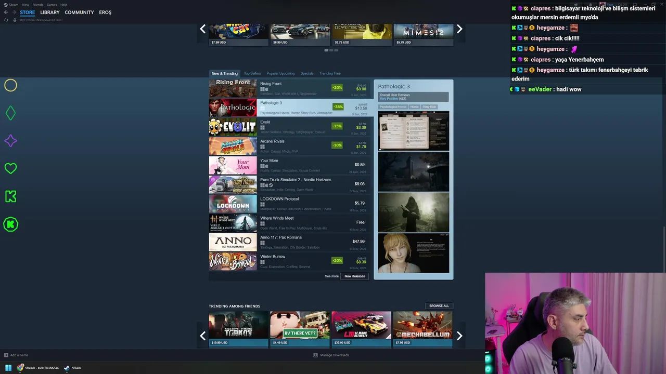
Task: Open the Arcane Rivals game row
Action: coord(289,146)
